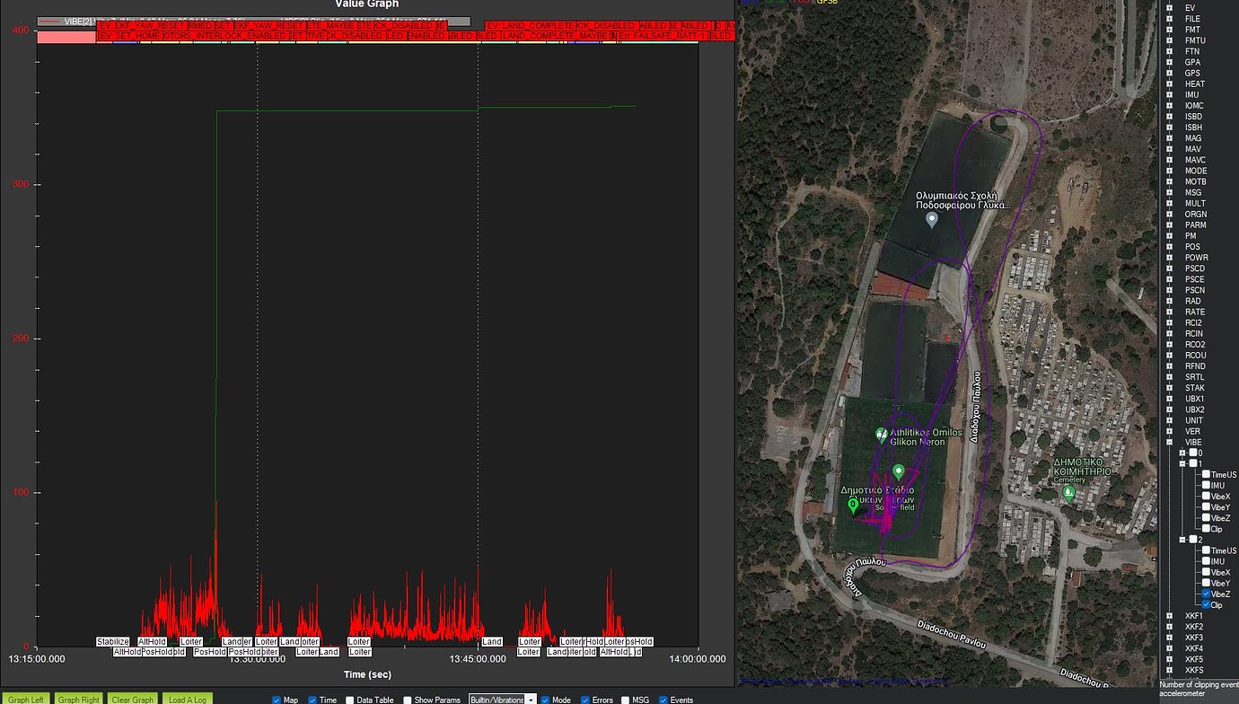The image size is (1239, 704).
Task: Enable the Data Table option
Action: tap(349, 700)
